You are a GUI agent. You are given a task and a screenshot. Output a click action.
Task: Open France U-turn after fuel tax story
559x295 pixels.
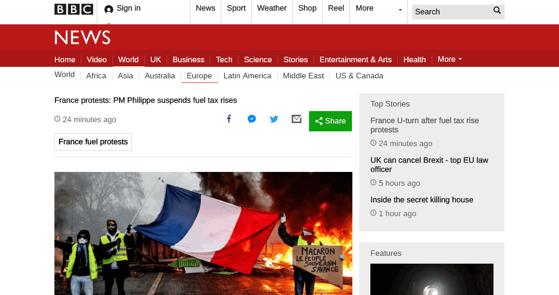click(x=425, y=125)
